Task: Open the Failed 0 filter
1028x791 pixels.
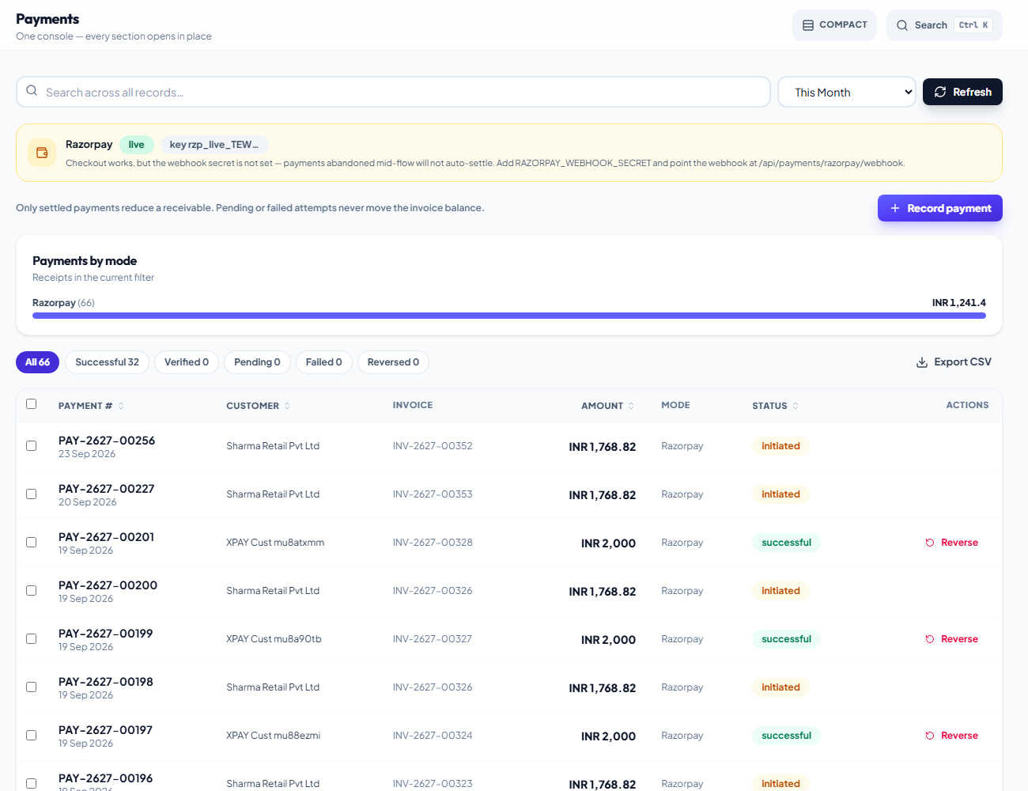Action: [x=324, y=362]
